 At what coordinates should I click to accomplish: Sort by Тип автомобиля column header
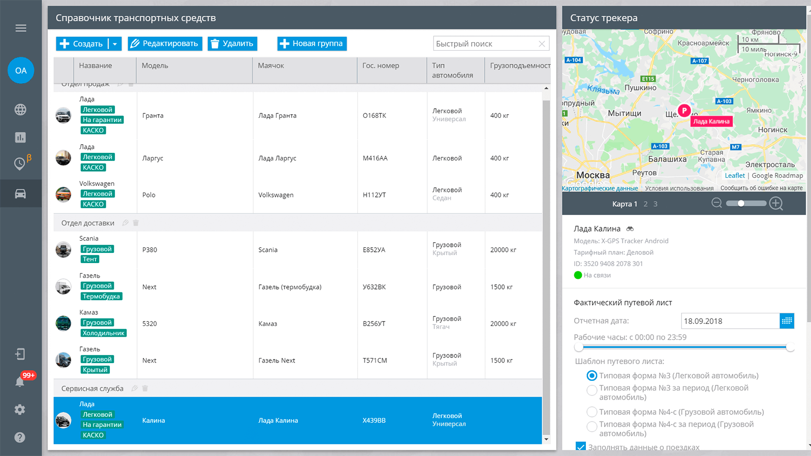pos(456,70)
